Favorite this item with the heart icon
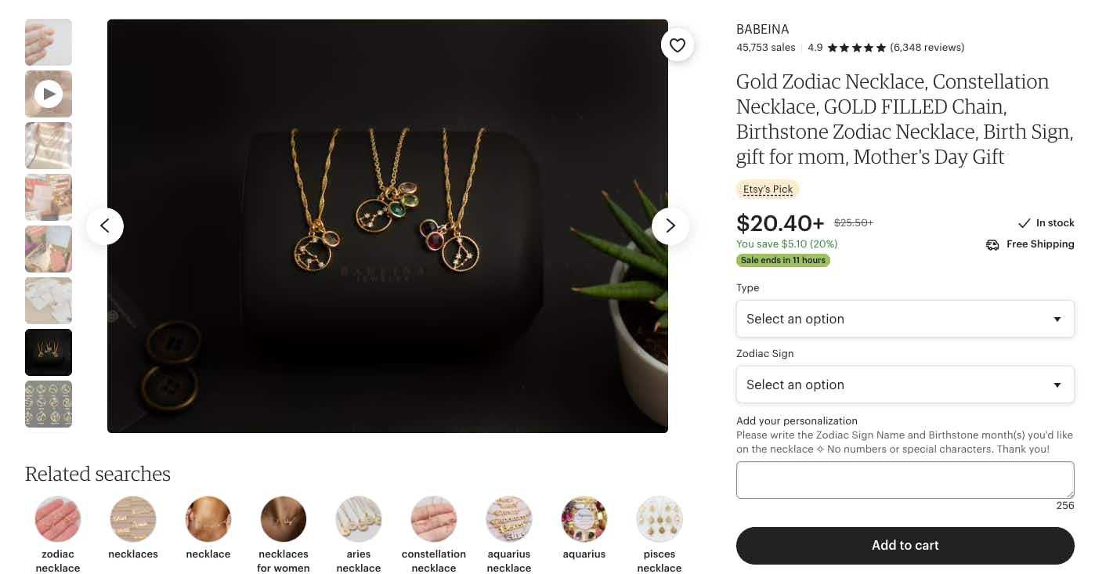 point(678,45)
